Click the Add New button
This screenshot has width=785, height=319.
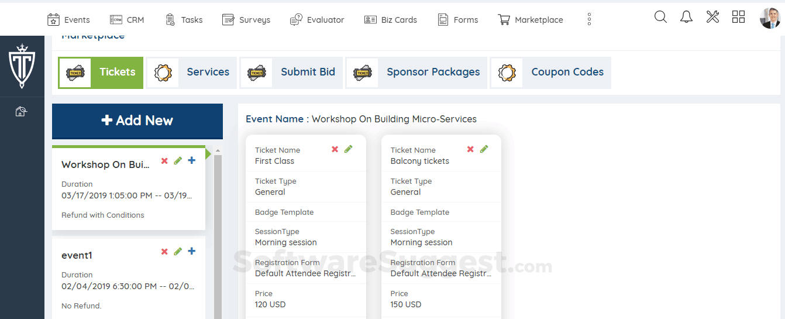tap(137, 121)
